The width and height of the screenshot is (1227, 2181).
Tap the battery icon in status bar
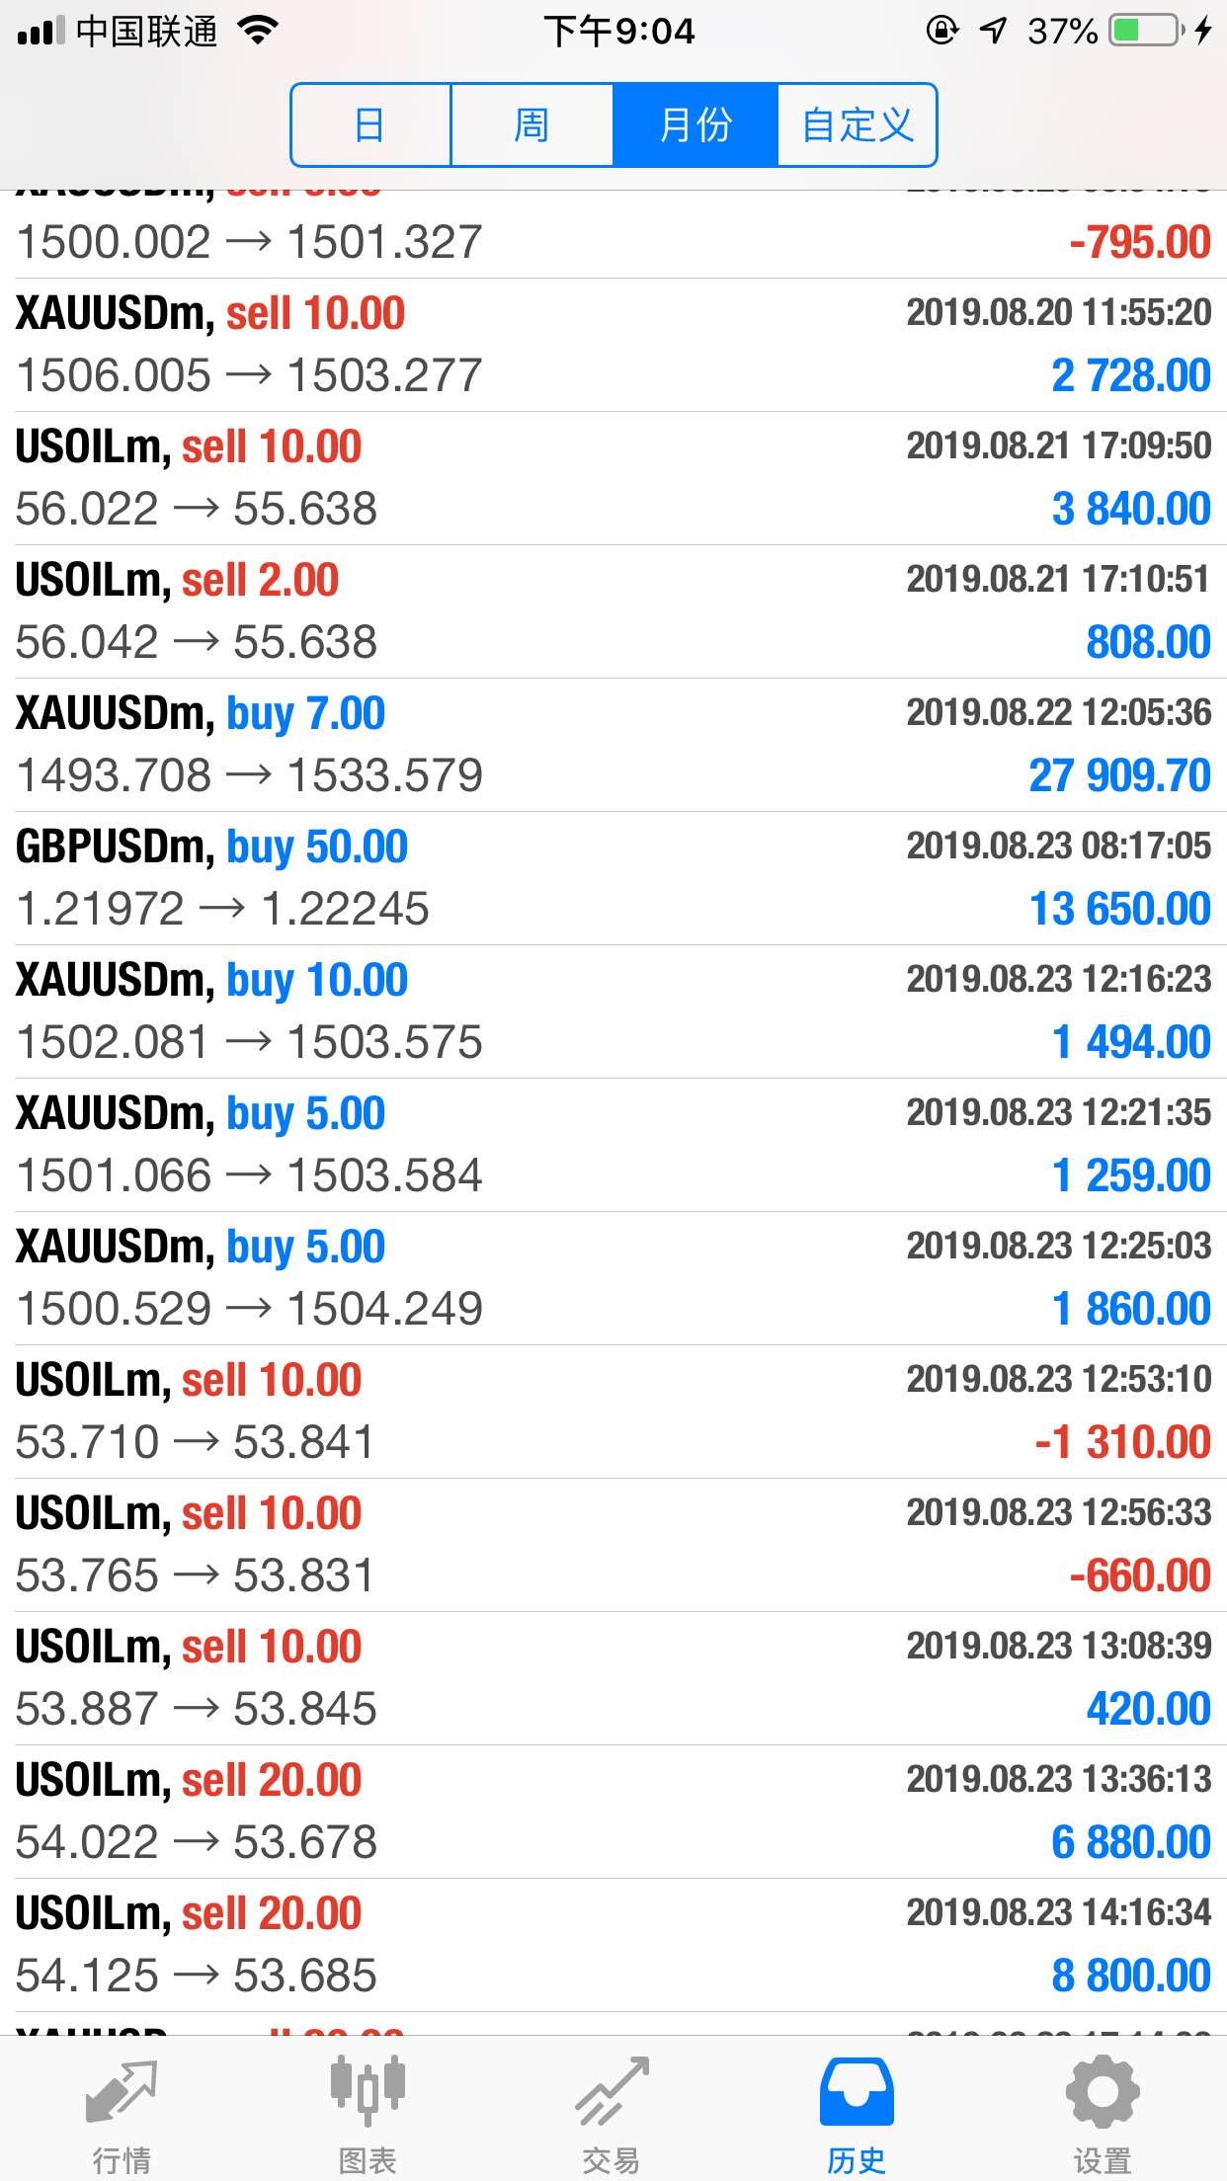[1144, 32]
